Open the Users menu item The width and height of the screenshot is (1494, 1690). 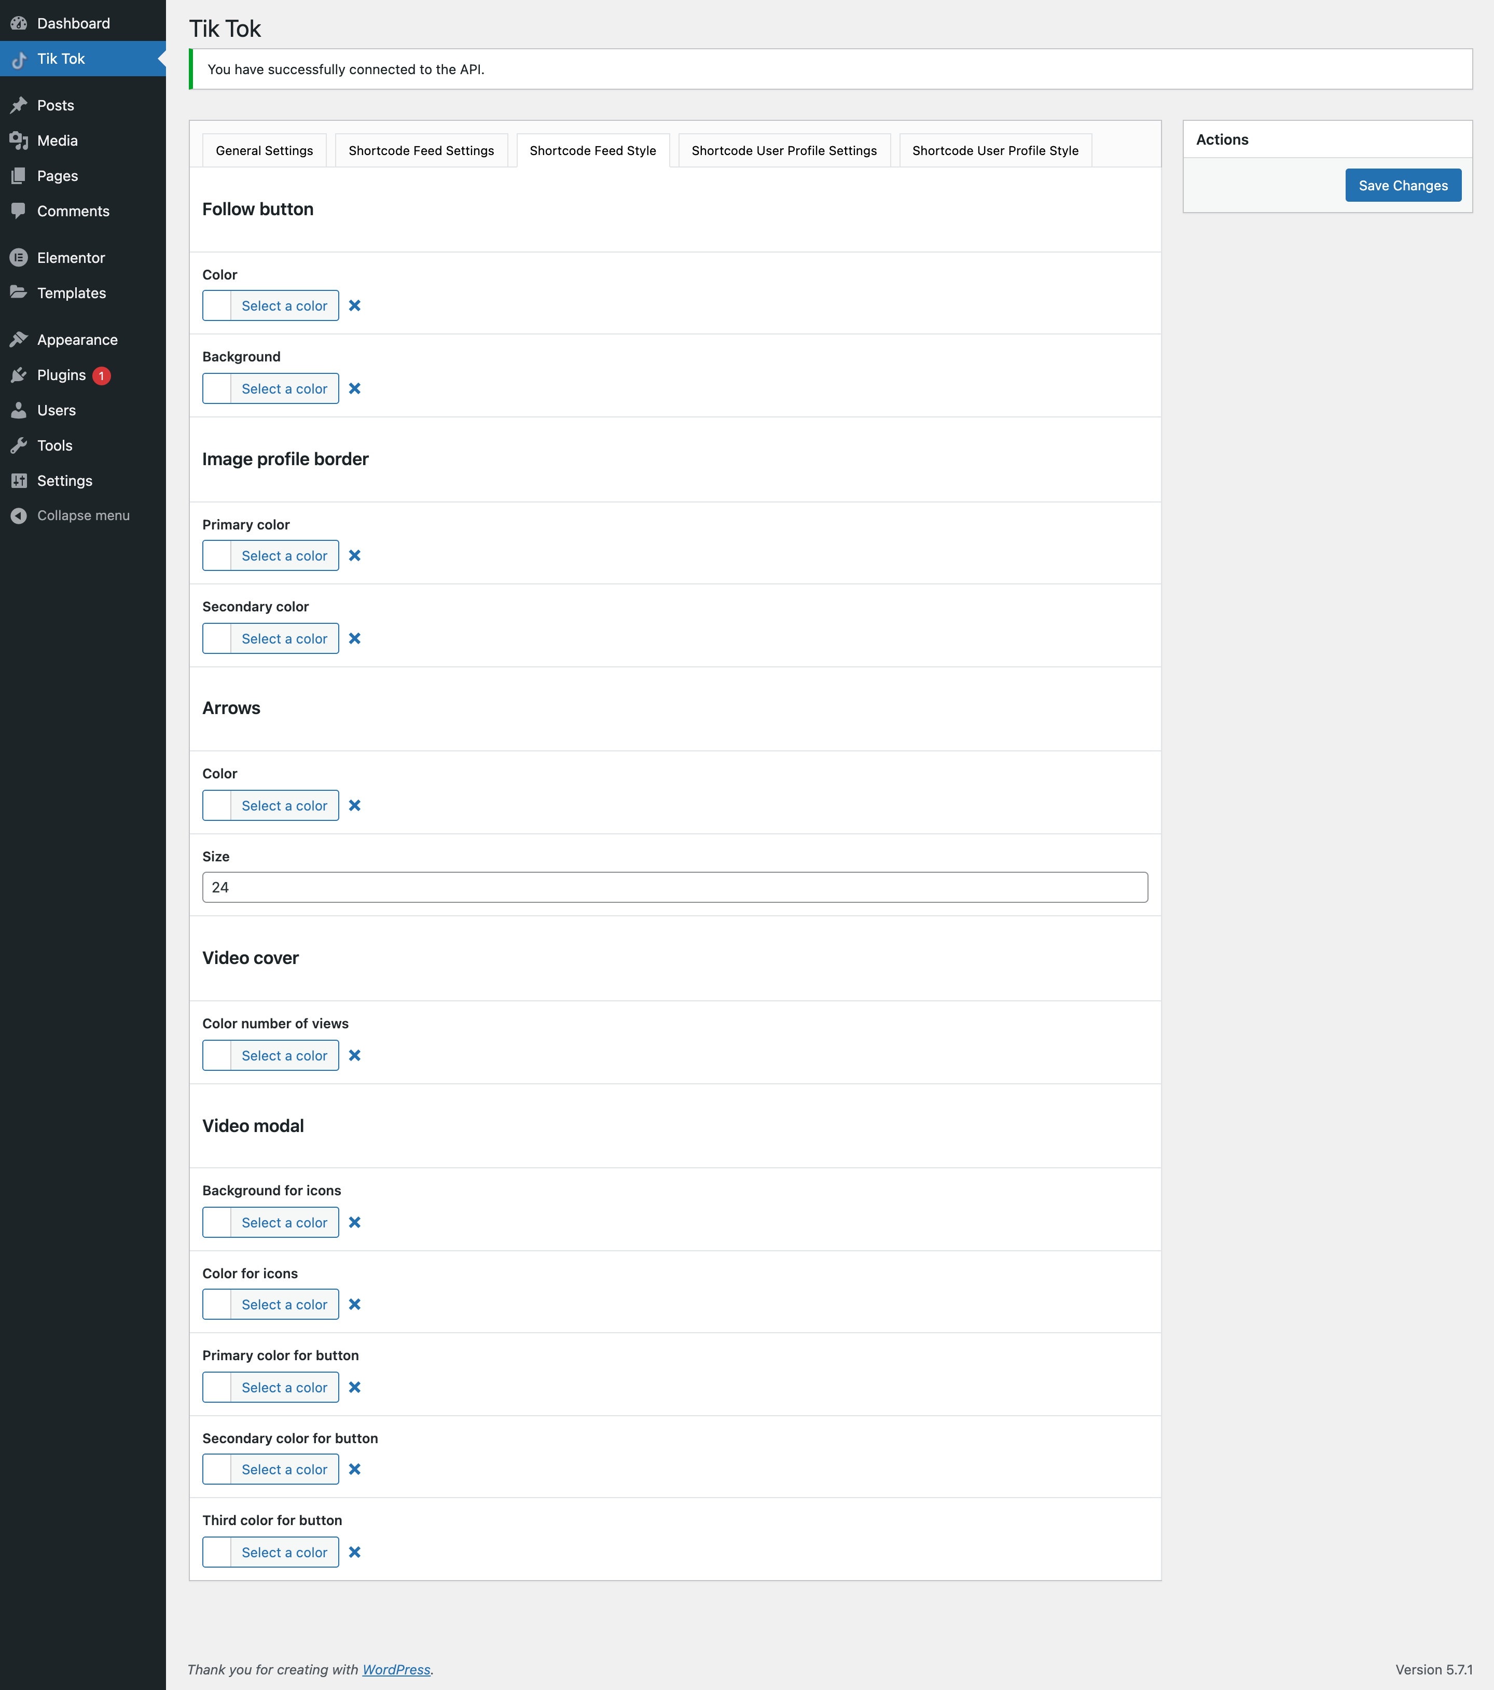(x=82, y=410)
